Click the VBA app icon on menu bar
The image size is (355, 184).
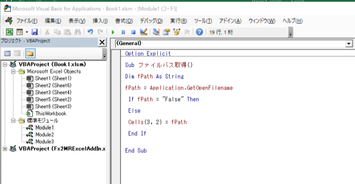(x=9, y=21)
